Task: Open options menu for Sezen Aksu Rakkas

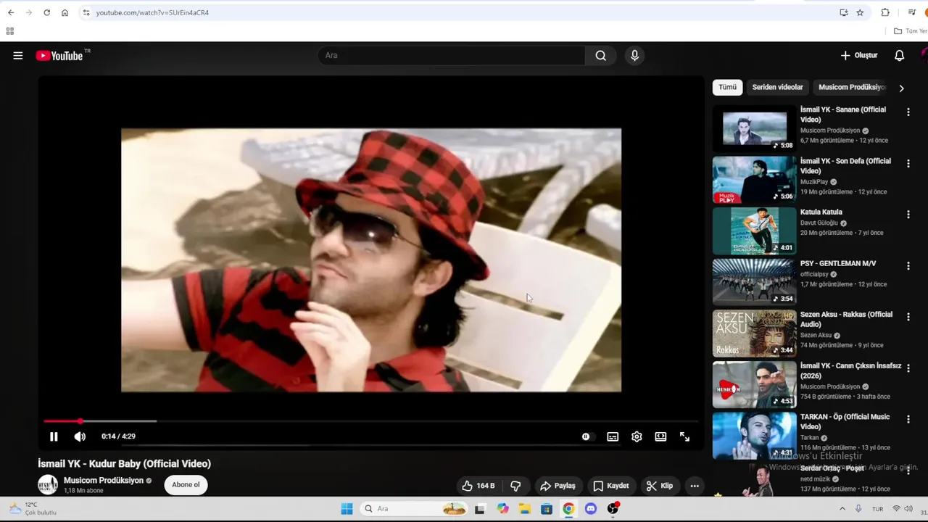Action: pos(908,318)
